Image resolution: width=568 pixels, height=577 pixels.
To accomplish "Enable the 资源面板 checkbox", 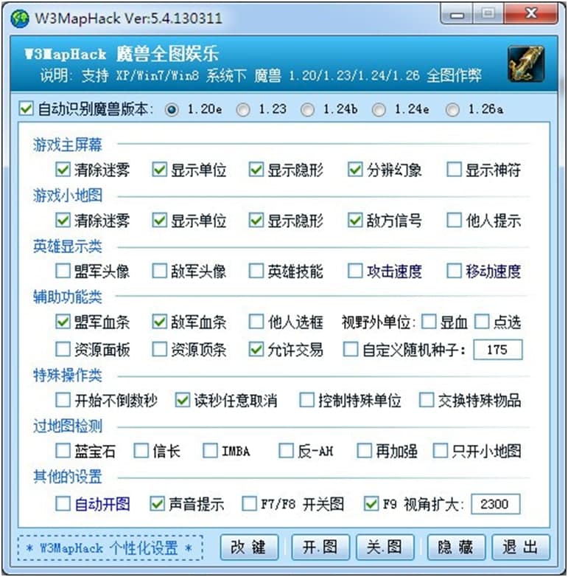I will pos(63,349).
